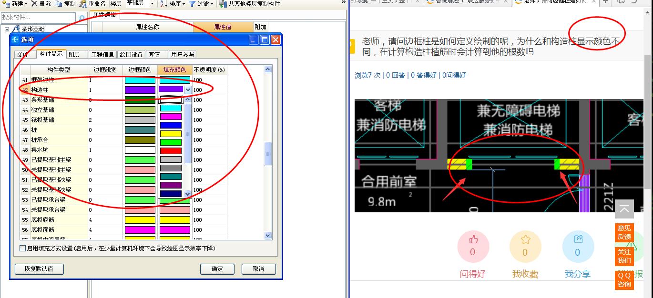Click the 重命名 (Rename) toolbar icon
The image size is (653, 298).
[82, 3]
